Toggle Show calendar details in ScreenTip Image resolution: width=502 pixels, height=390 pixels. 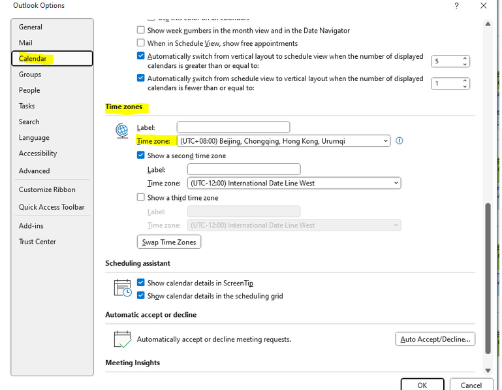[x=140, y=282]
